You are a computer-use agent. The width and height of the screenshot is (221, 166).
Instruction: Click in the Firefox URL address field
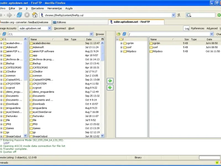coord(108,15)
